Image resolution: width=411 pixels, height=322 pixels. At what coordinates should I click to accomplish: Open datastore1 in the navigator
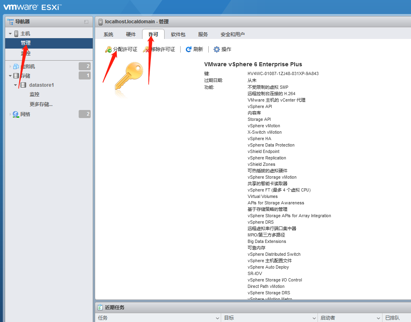(41, 85)
